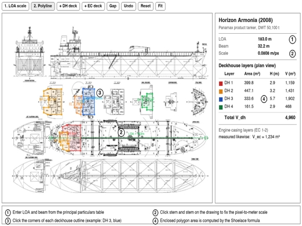This screenshot has width=302, height=226.
Task: Click the Beam value '32.2 m'
Action: pyautogui.click(x=264, y=46)
